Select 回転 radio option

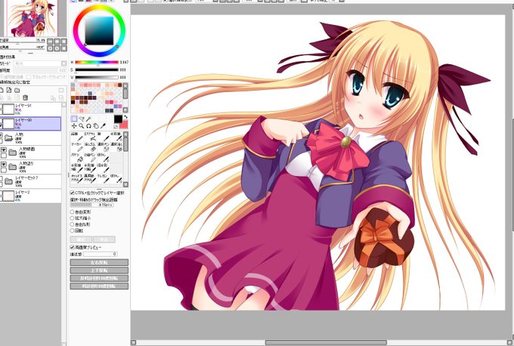(72, 230)
